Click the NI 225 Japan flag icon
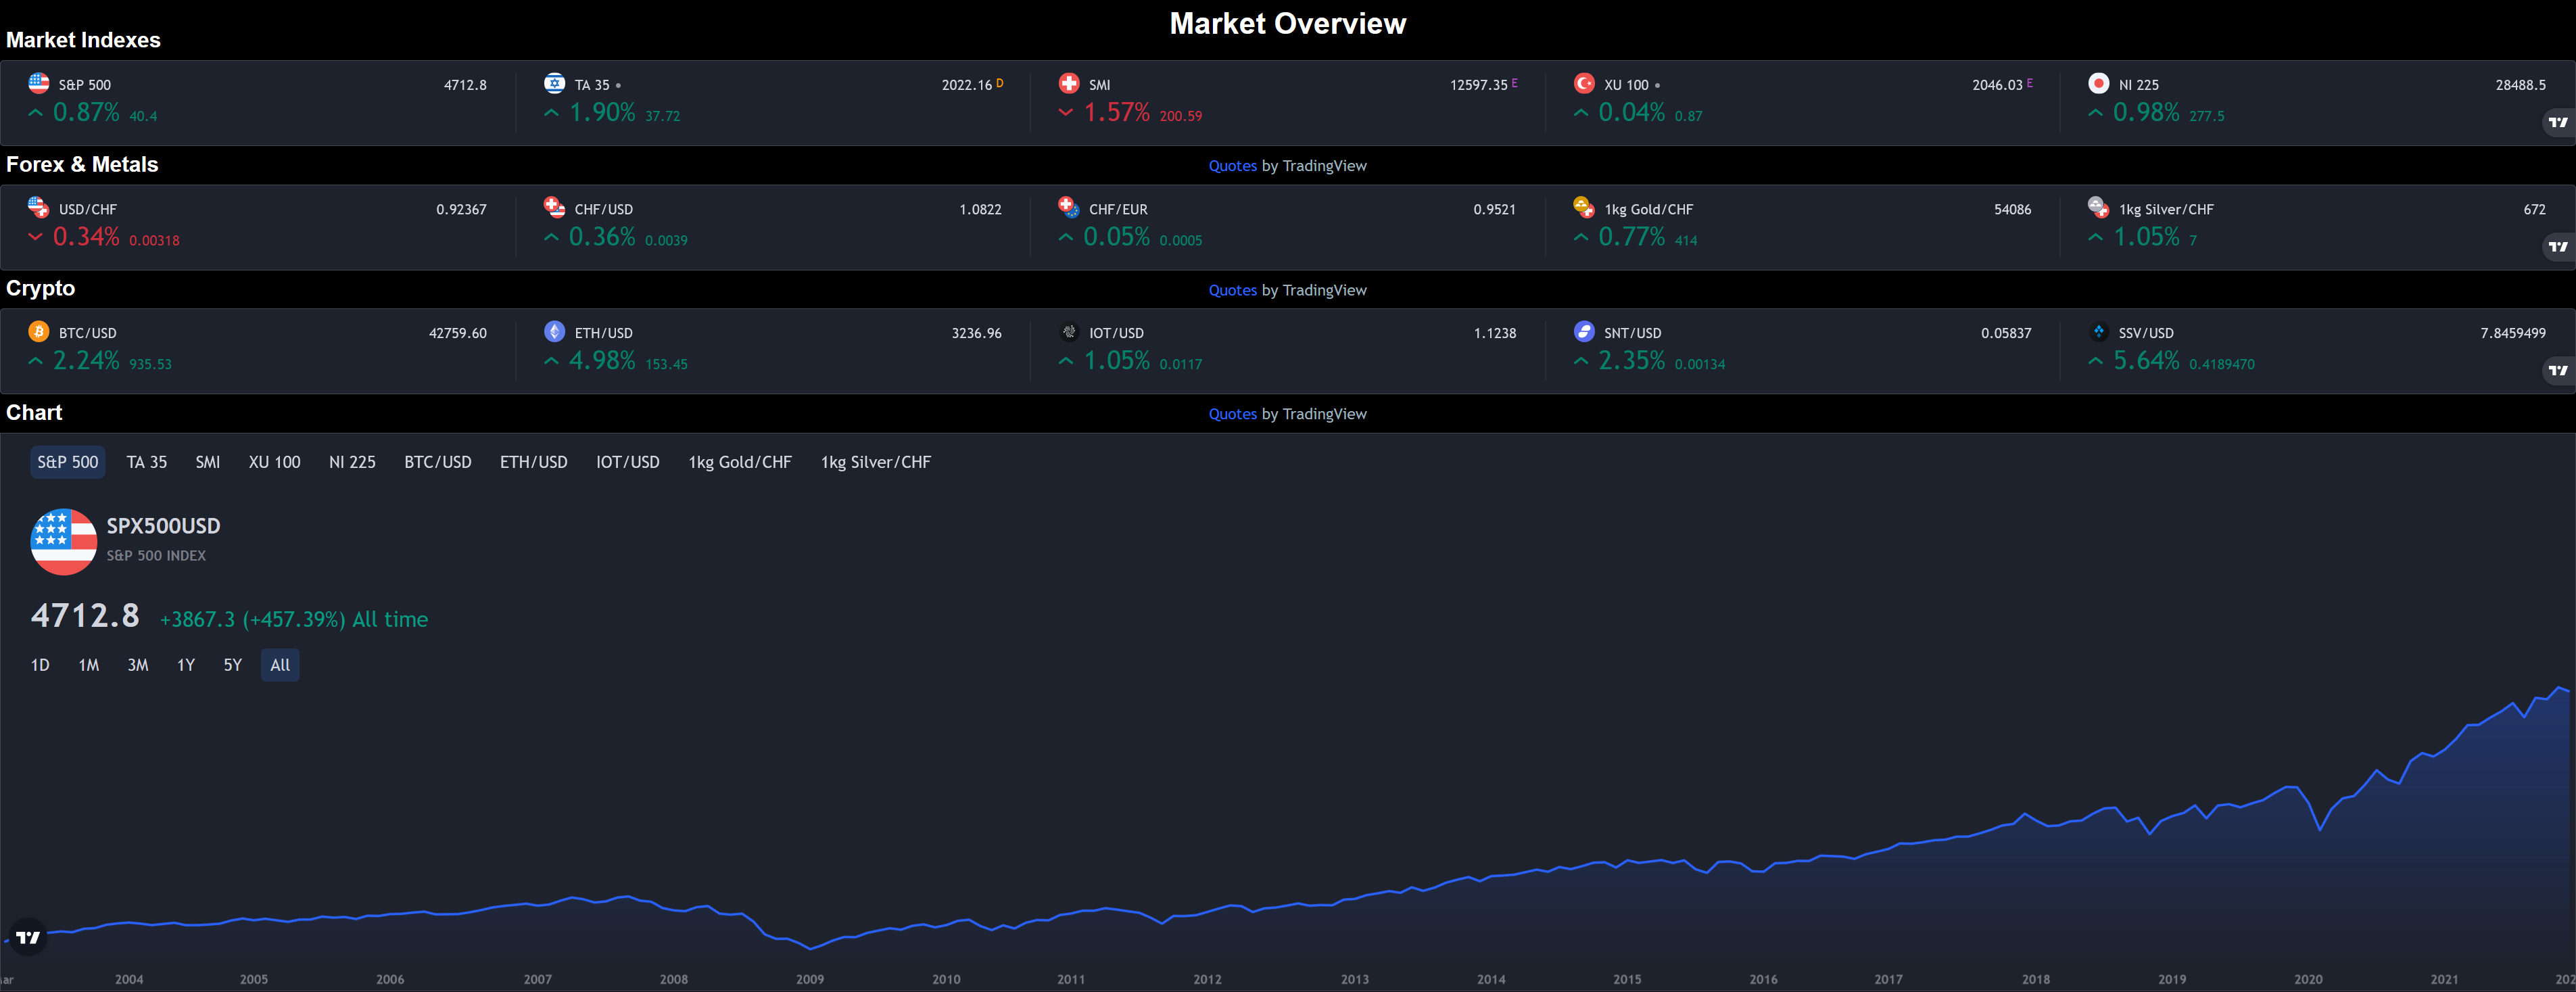Screen dimensions: 2576x992 tap(2098, 83)
